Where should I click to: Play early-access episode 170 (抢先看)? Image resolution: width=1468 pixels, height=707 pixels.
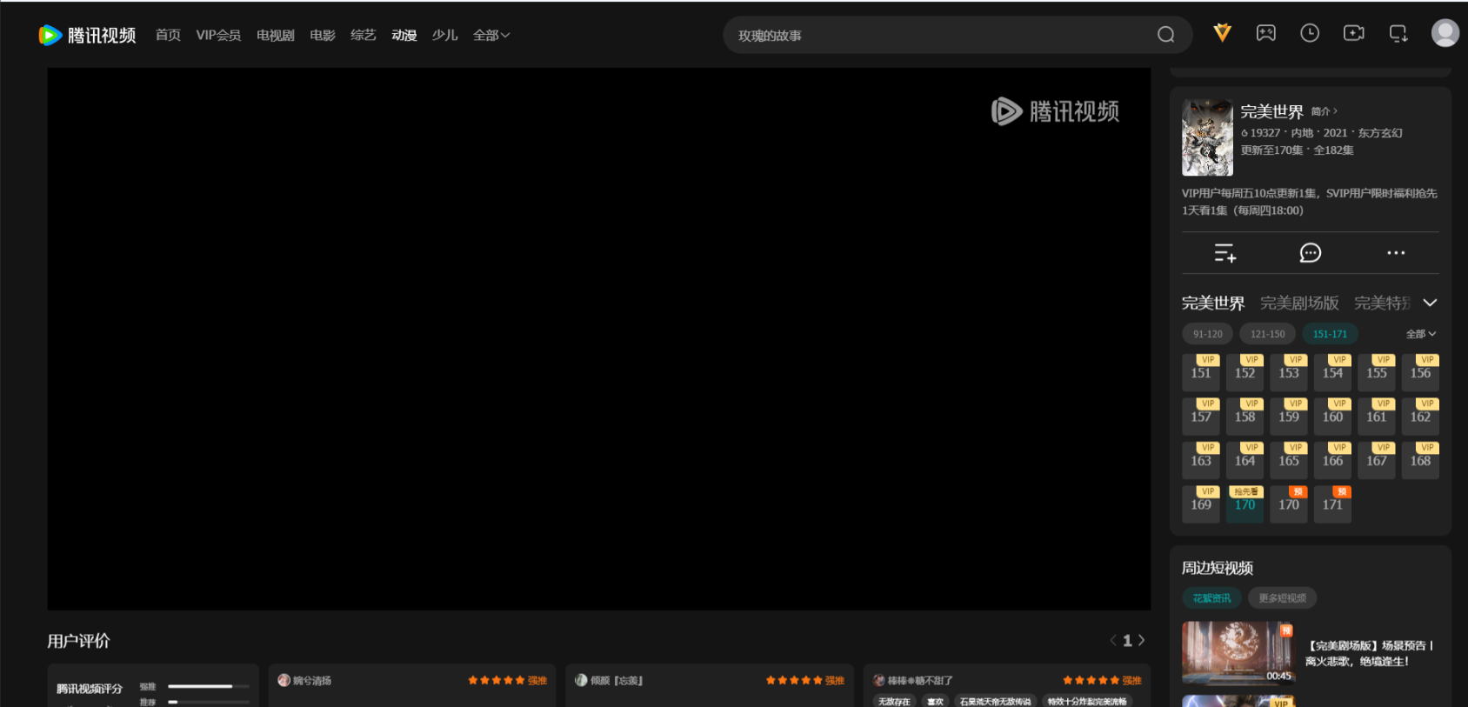pyautogui.click(x=1244, y=504)
